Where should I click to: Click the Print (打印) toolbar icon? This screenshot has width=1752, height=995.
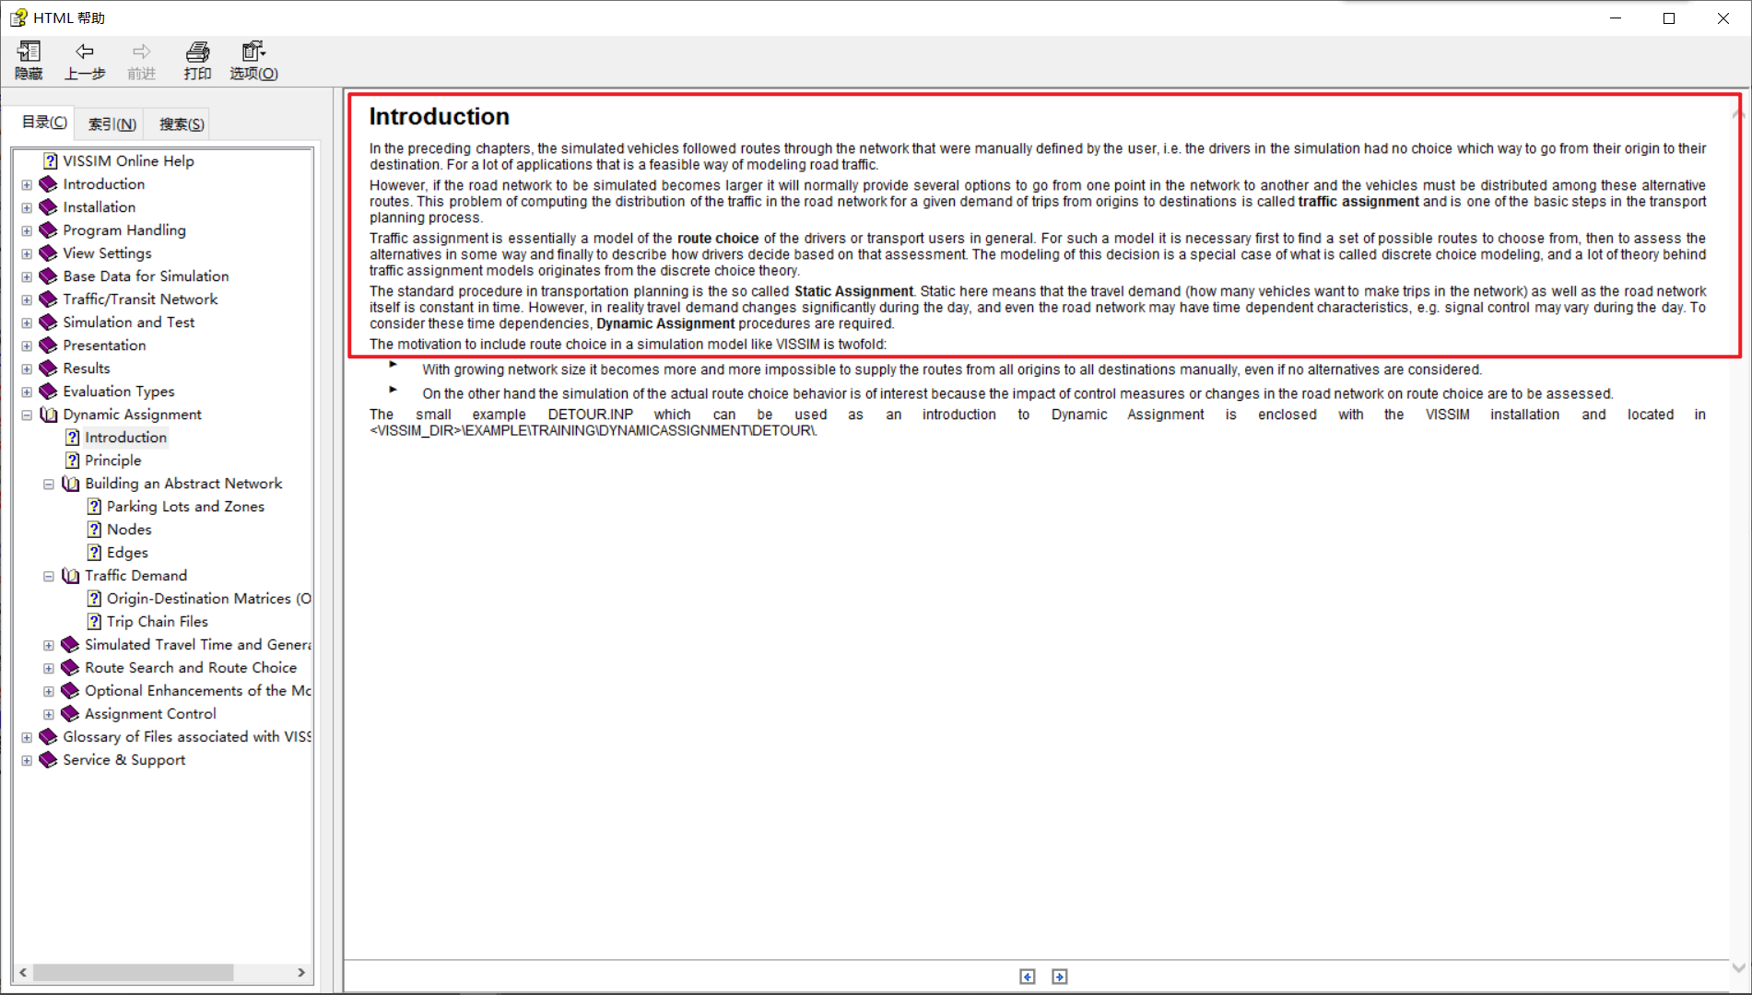tap(197, 61)
